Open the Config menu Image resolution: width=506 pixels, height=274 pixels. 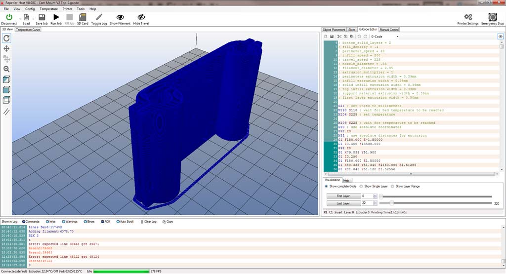click(30, 9)
